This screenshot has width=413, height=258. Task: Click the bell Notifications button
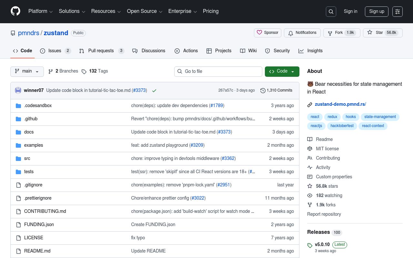pyautogui.click(x=302, y=33)
